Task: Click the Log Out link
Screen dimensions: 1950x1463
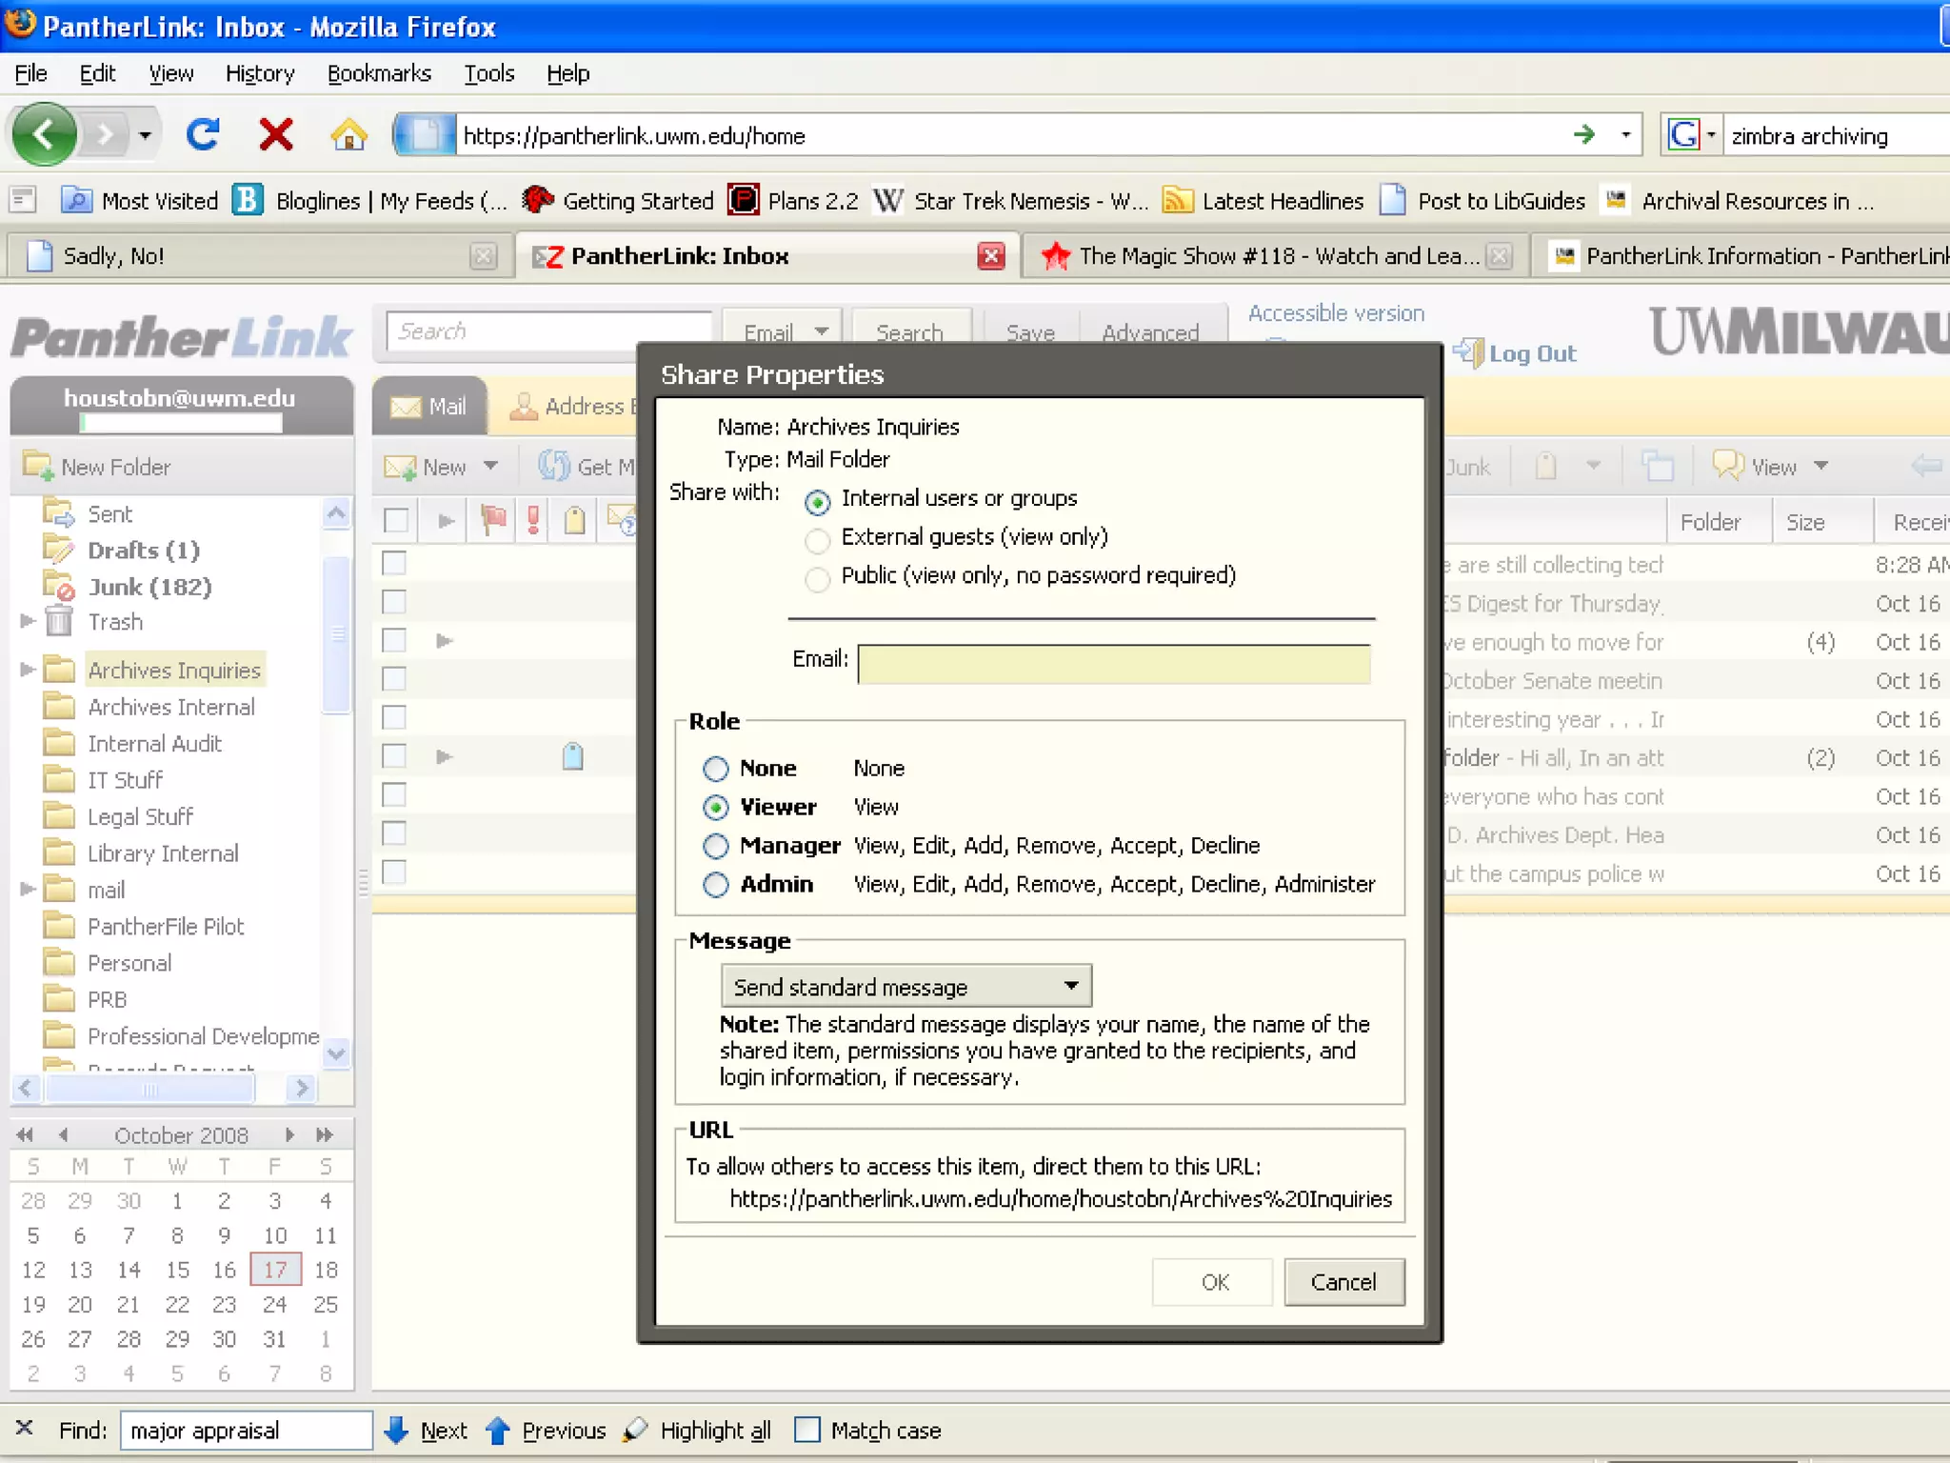Action: (1531, 353)
